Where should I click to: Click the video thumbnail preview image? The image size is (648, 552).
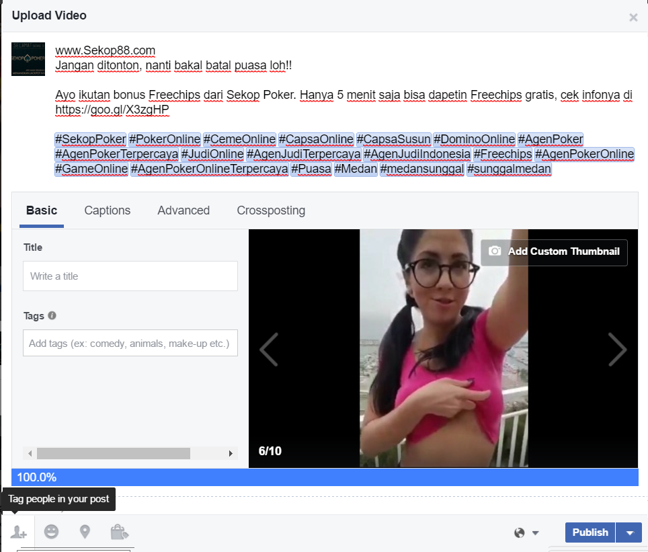(x=444, y=348)
